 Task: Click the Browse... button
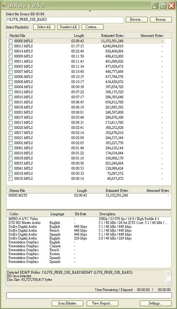(136, 19)
